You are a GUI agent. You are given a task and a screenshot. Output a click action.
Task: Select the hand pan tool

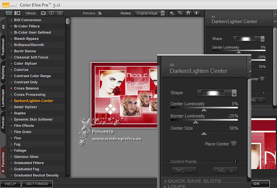click(188, 13)
